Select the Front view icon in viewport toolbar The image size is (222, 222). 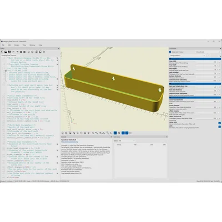[107, 133]
